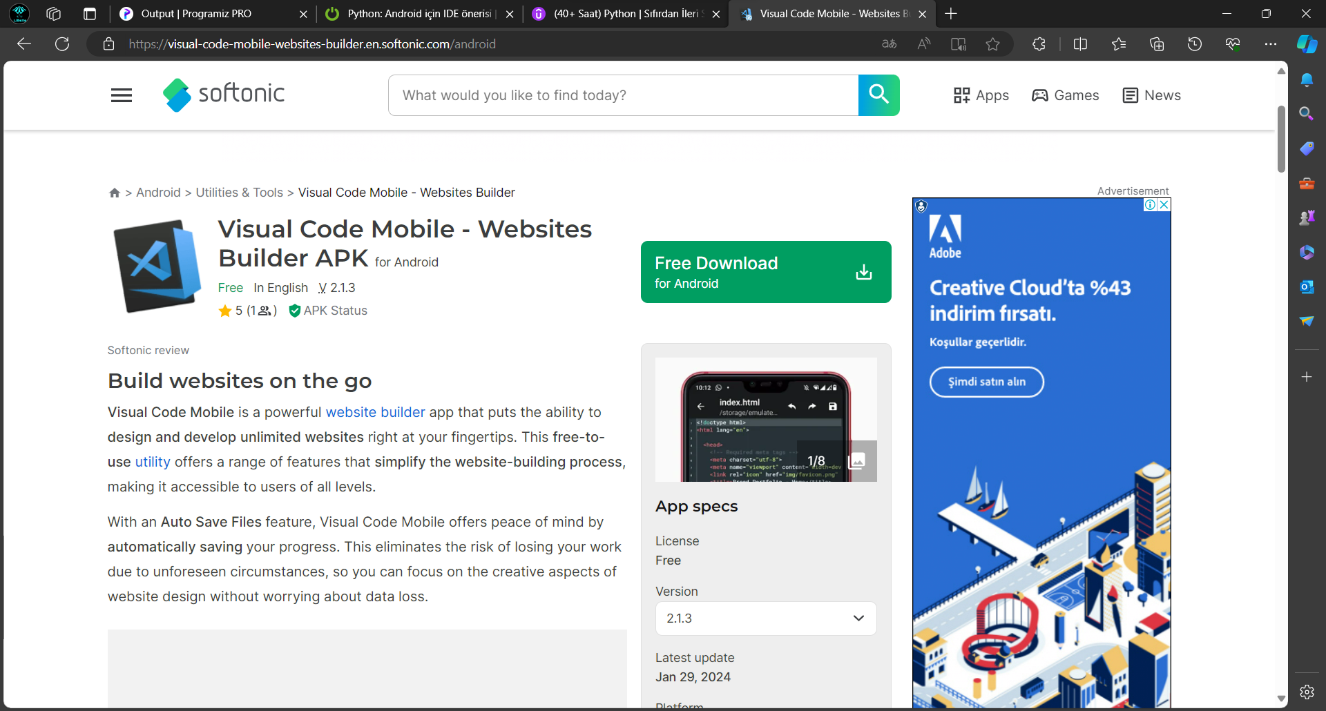Open the Apps section
Screen dimensions: 1326x711
981,95
